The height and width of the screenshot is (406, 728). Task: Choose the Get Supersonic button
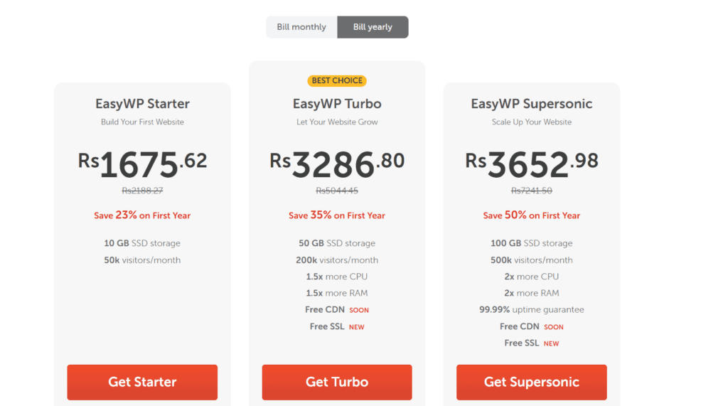click(x=532, y=382)
